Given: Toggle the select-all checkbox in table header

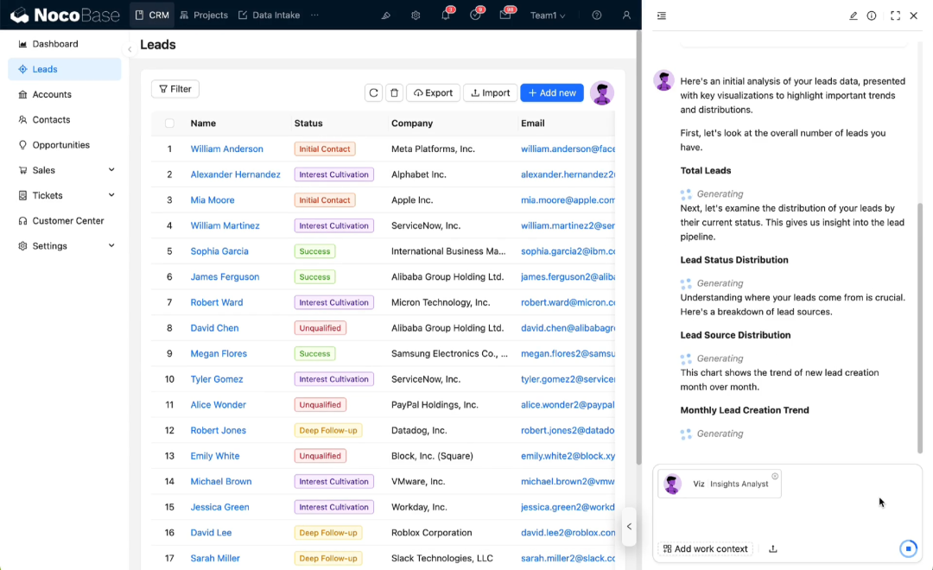Looking at the screenshot, I should [169, 123].
